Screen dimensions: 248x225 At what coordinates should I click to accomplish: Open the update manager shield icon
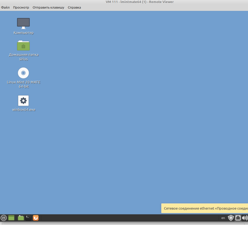tap(231, 218)
